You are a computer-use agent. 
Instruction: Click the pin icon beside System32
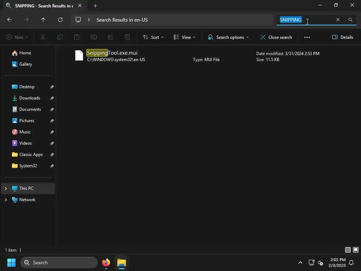point(52,166)
